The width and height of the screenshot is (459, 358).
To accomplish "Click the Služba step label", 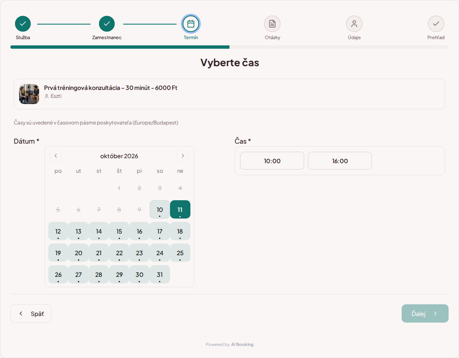I will (x=23, y=37).
